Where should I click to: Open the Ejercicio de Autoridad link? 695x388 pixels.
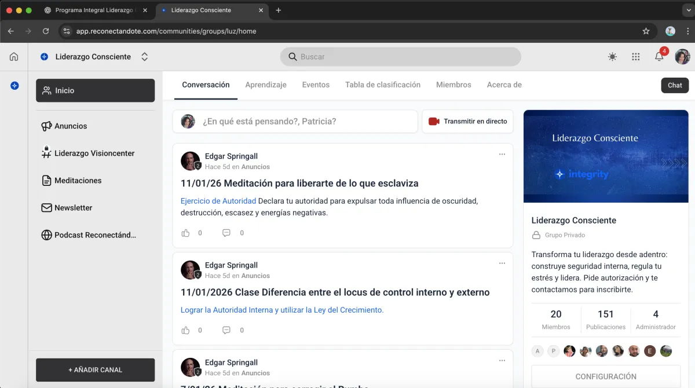[x=218, y=201]
